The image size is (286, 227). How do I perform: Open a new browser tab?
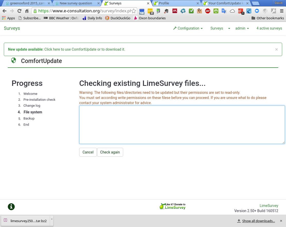(255, 3)
